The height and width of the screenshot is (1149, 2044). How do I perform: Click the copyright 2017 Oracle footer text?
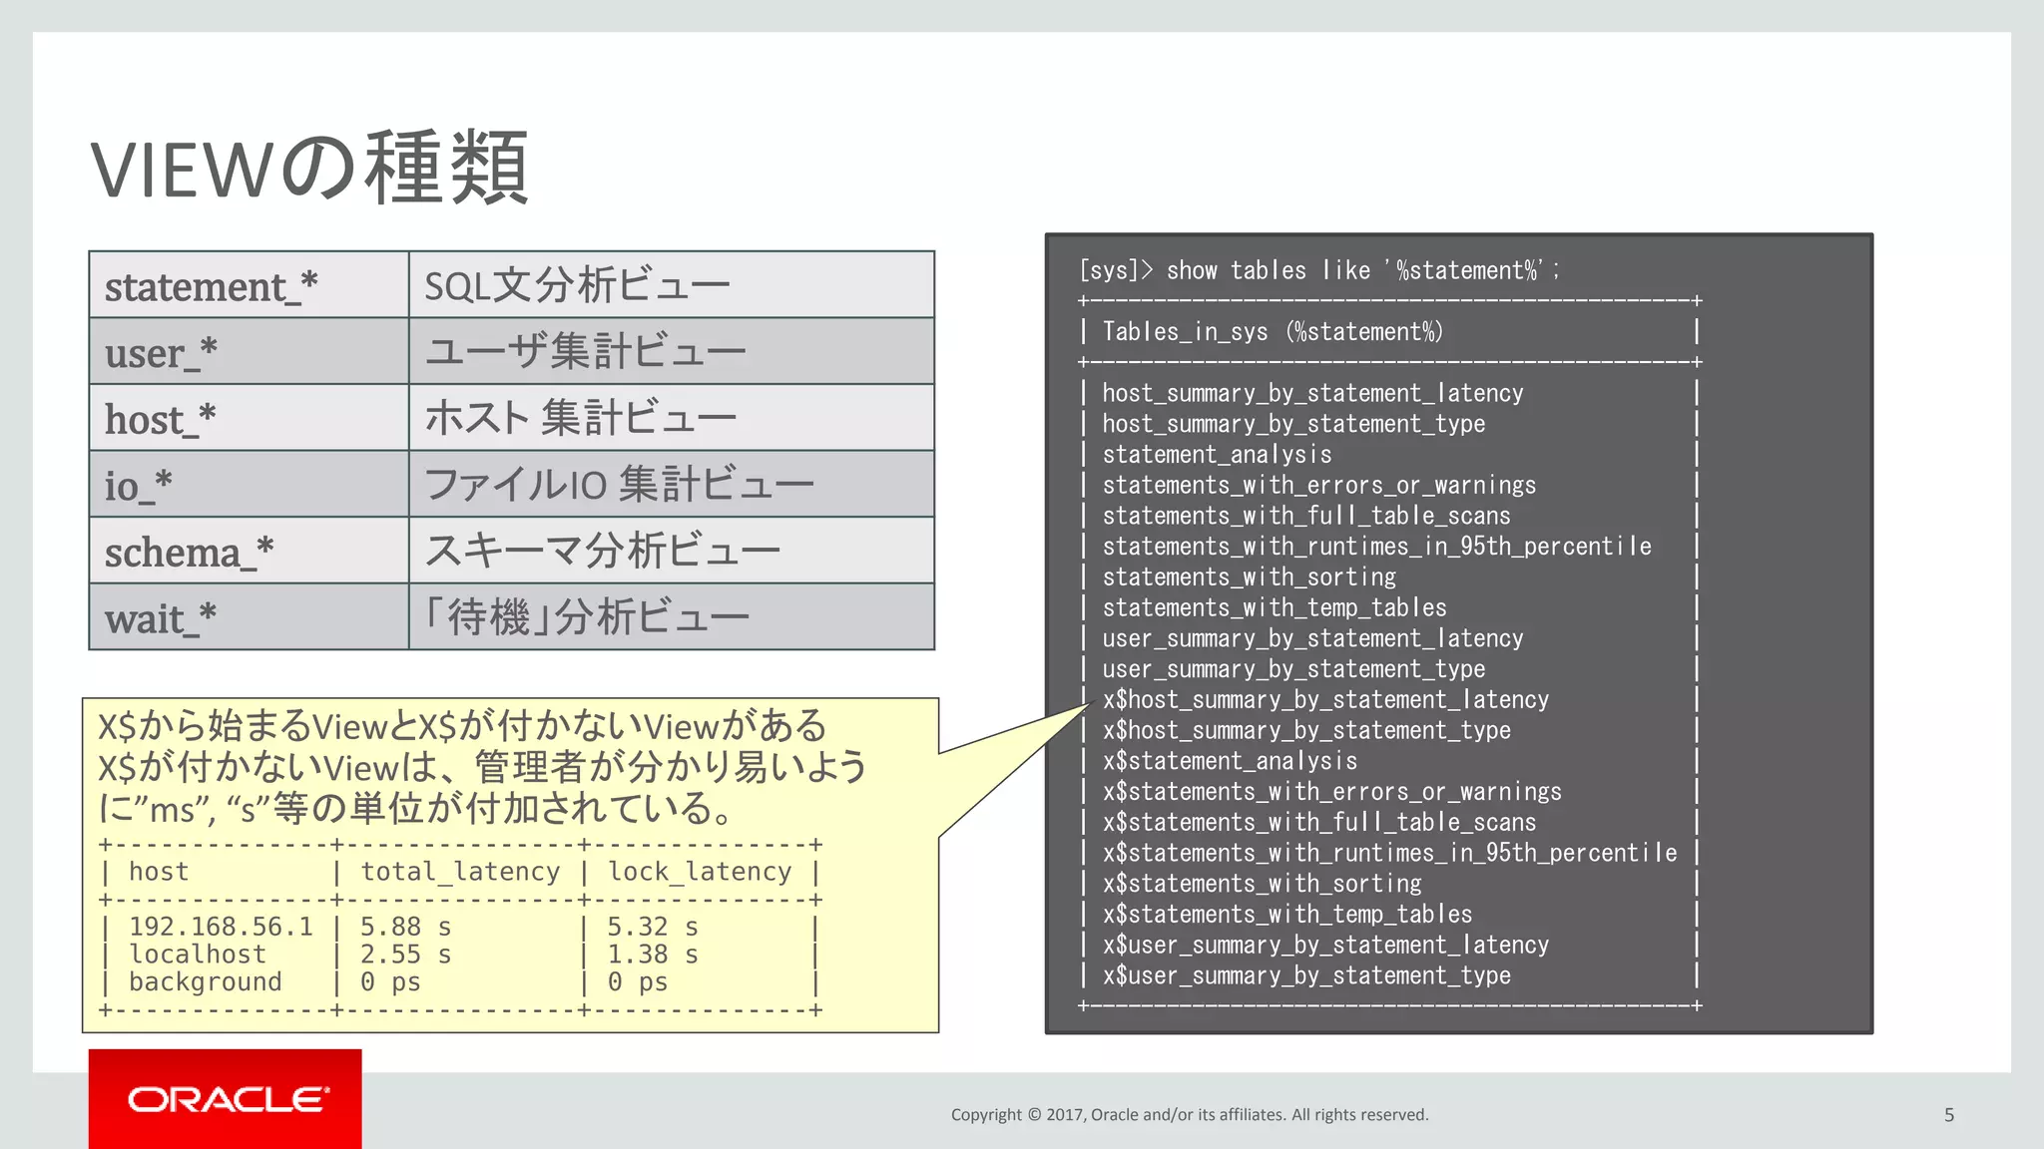(1190, 1115)
